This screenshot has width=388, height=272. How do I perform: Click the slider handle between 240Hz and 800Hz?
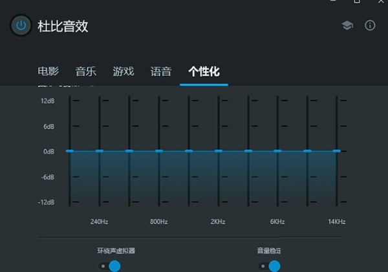pyautogui.click(x=129, y=151)
